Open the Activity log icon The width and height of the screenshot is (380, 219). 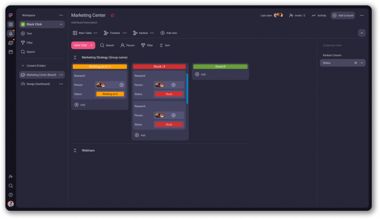pyautogui.click(x=314, y=16)
